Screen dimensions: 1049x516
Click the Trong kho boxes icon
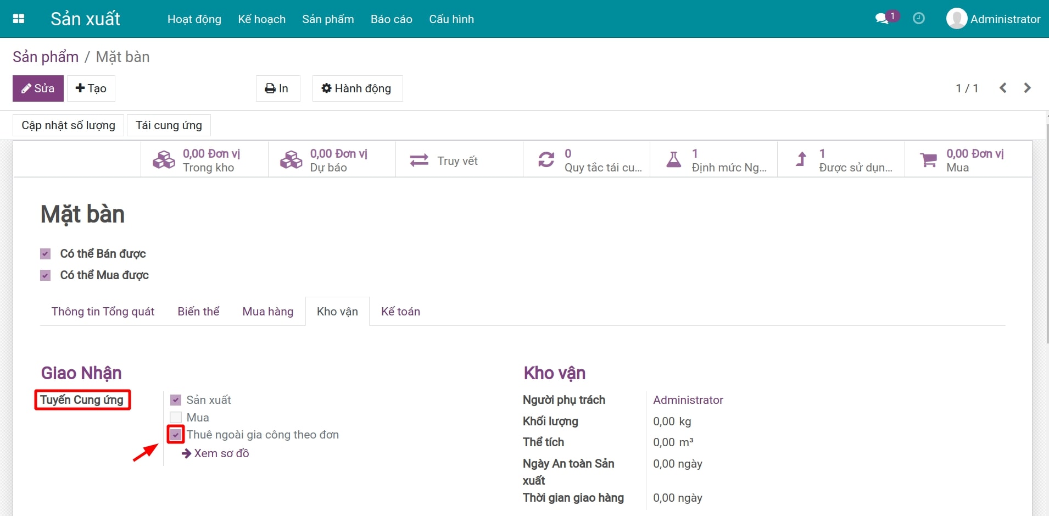pos(164,160)
